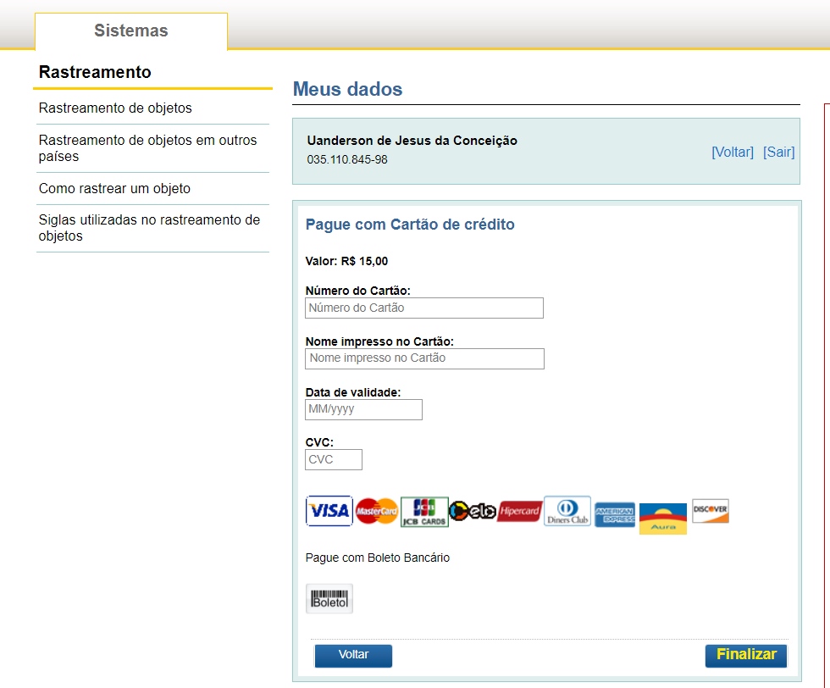Open the Sistemas tab

pos(131,31)
